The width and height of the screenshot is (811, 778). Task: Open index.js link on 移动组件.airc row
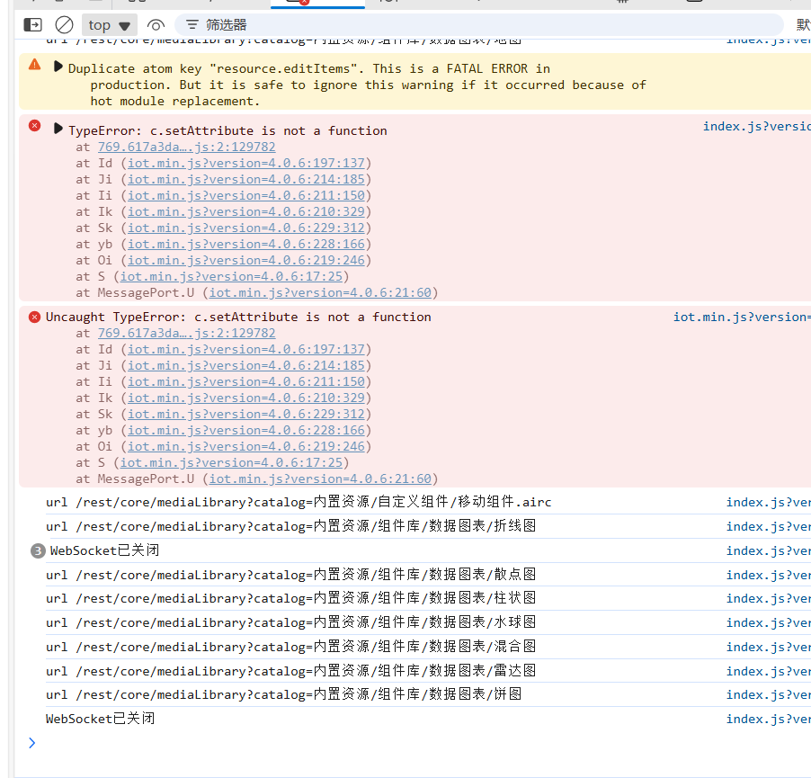pyautogui.click(x=768, y=502)
